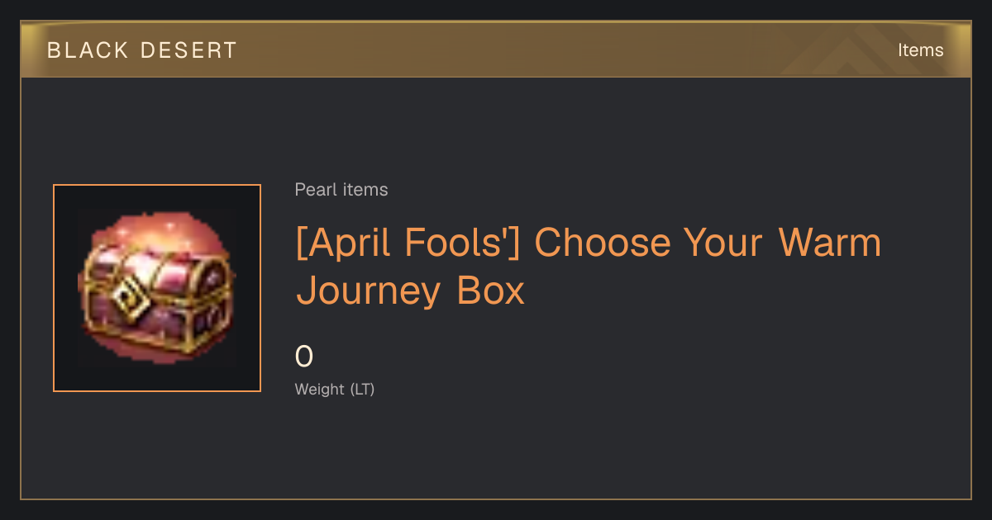Select the Pearl items category label
Viewport: 992px width, 520px height.
click(x=341, y=190)
